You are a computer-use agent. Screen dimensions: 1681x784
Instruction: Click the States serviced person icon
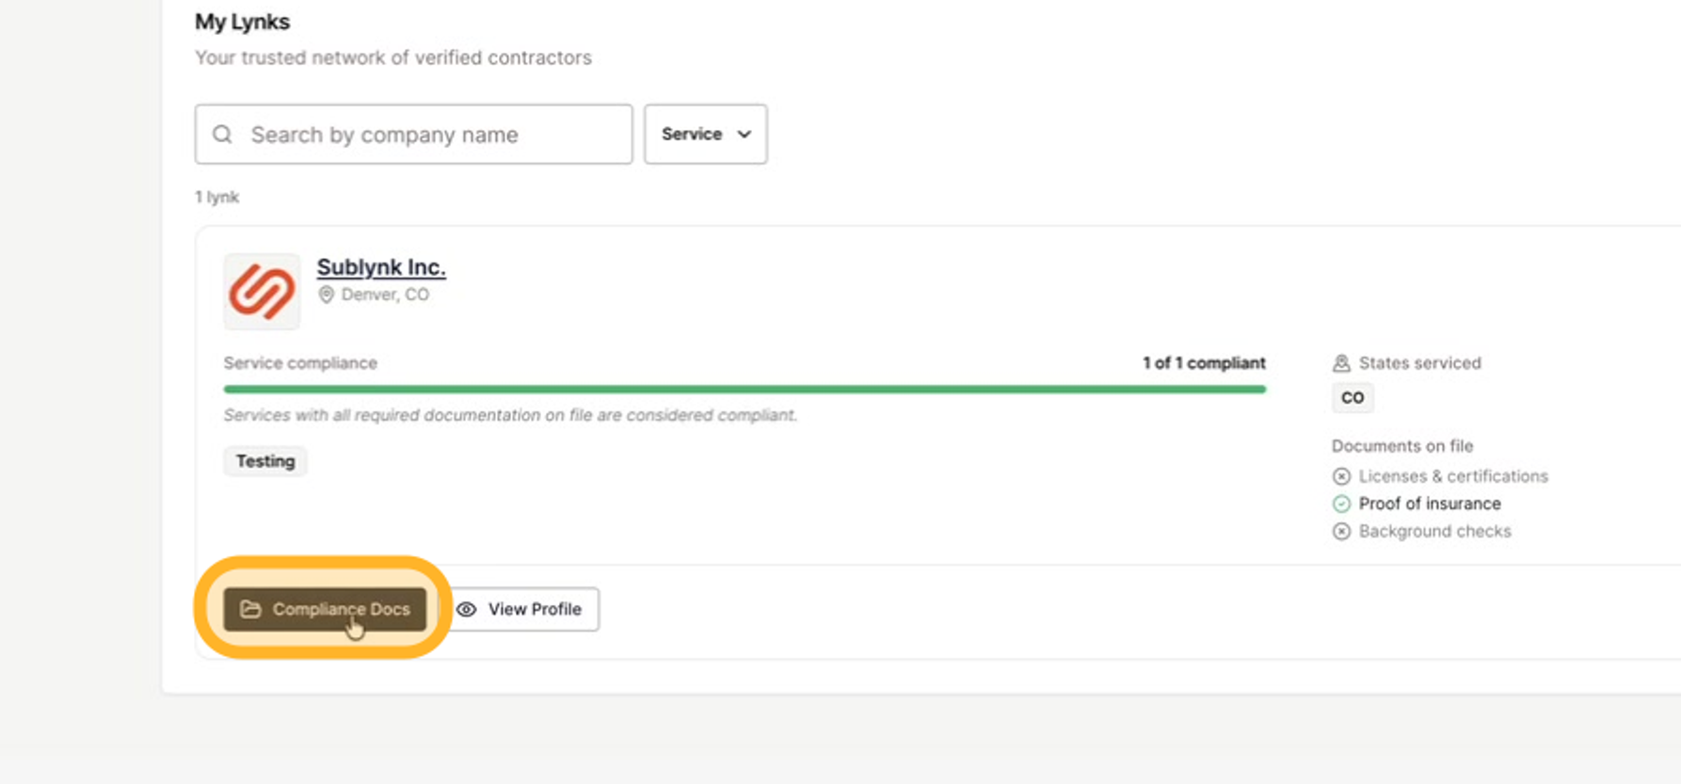coord(1341,363)
